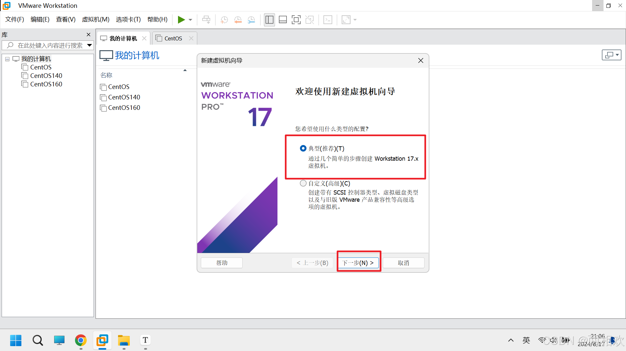This screenshot has width=626, height=351.
Task: Close the 新建虚拟机向导 dialog
Action: pyautogui.click(x=421, y=61)
